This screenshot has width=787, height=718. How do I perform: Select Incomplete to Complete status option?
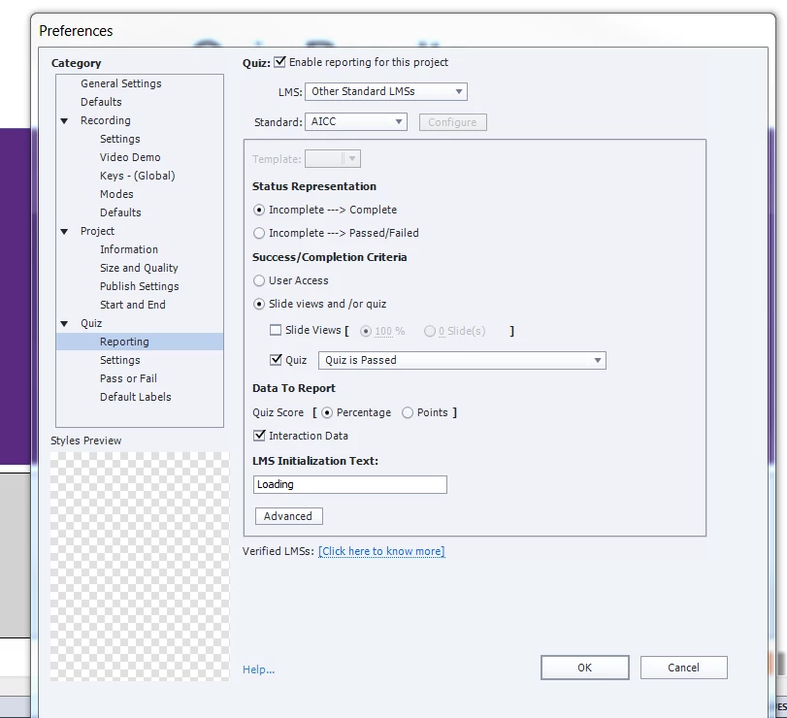point(259,210)
